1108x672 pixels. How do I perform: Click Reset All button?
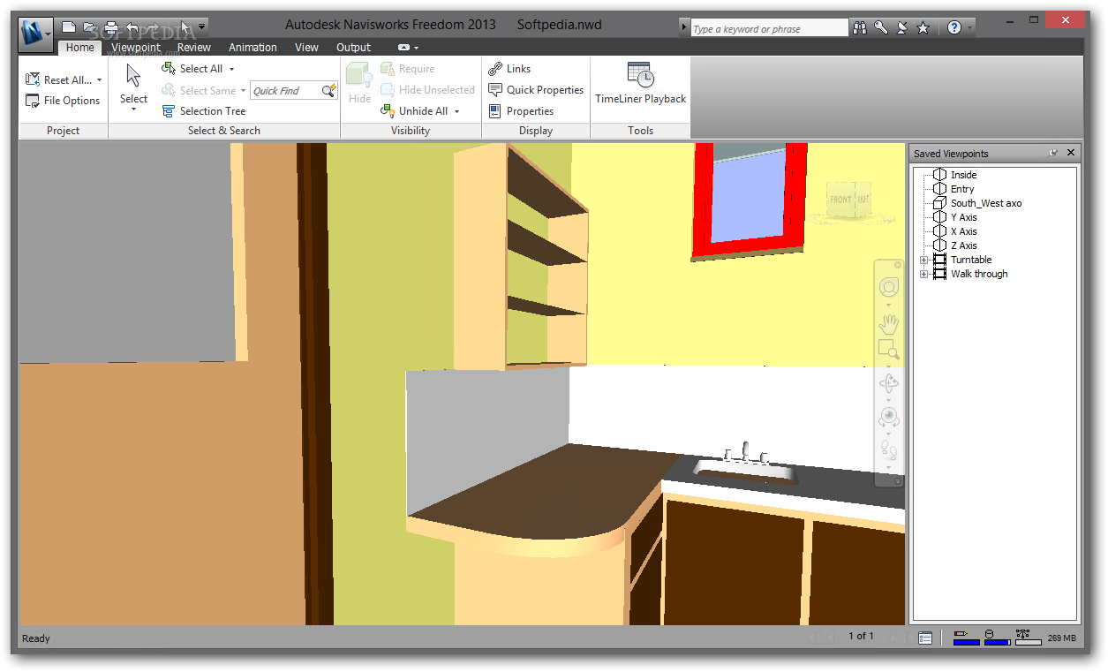[x=58, y=79]
